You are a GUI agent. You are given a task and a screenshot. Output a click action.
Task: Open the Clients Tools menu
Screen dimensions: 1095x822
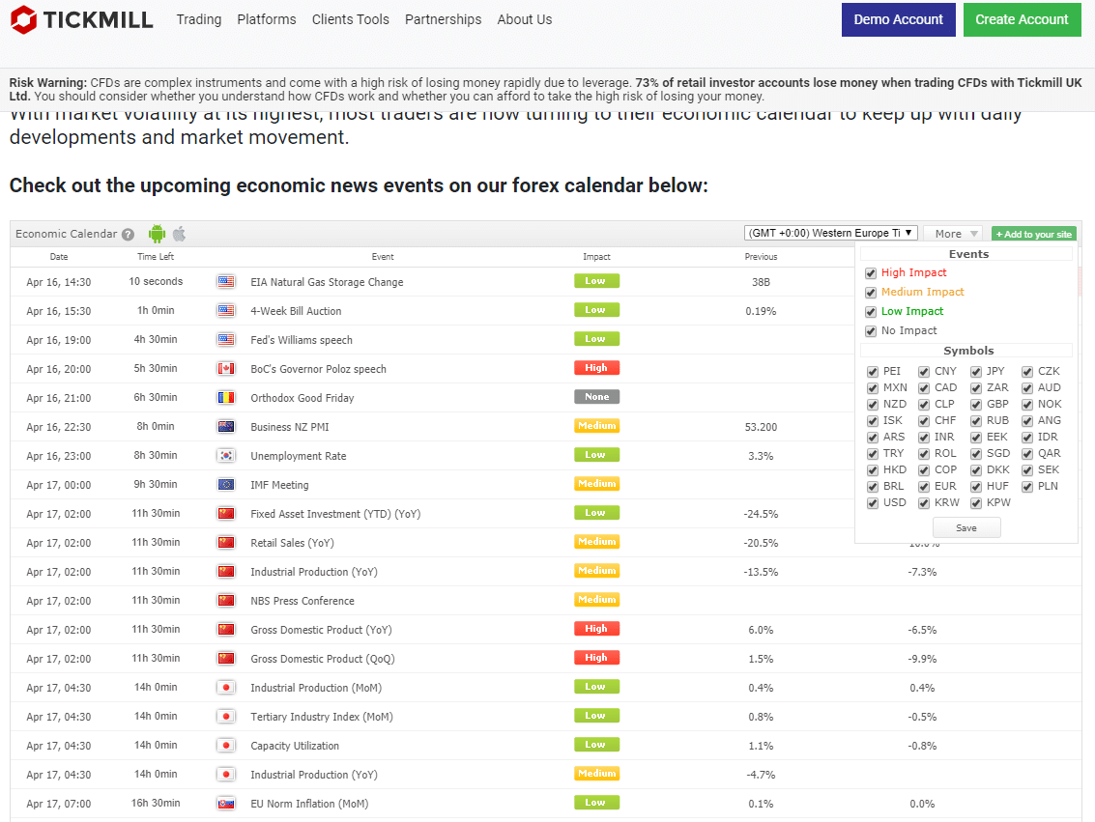351,19
